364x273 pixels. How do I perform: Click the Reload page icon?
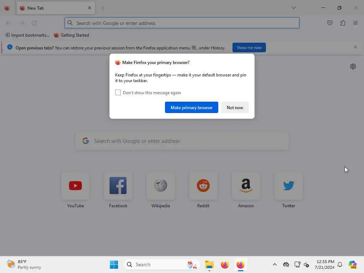(x=34, y=23)
